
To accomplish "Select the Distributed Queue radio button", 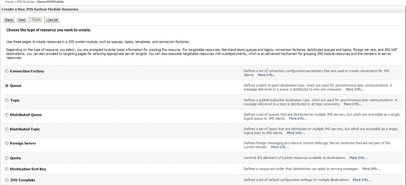I will pos(7,115).
